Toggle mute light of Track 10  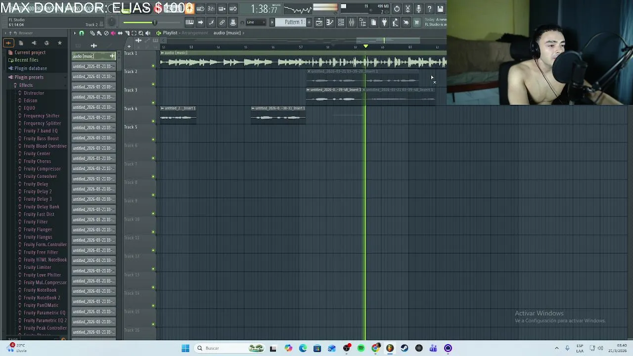pos(153,232)
